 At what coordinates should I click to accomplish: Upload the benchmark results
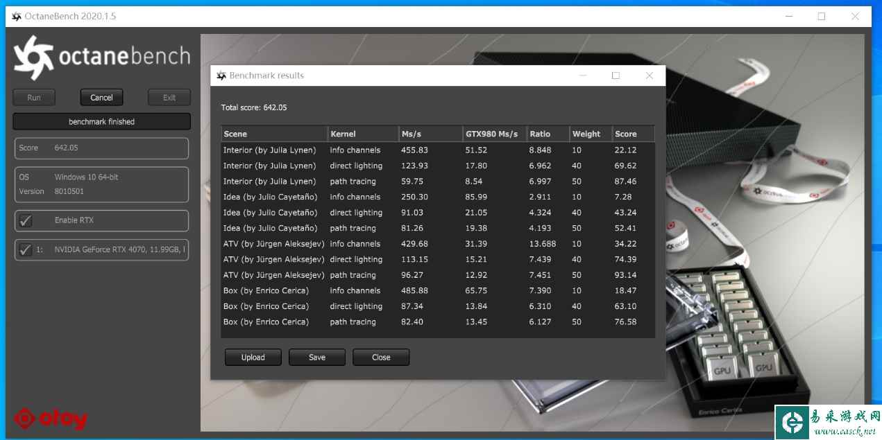click(x=253, y=358)
